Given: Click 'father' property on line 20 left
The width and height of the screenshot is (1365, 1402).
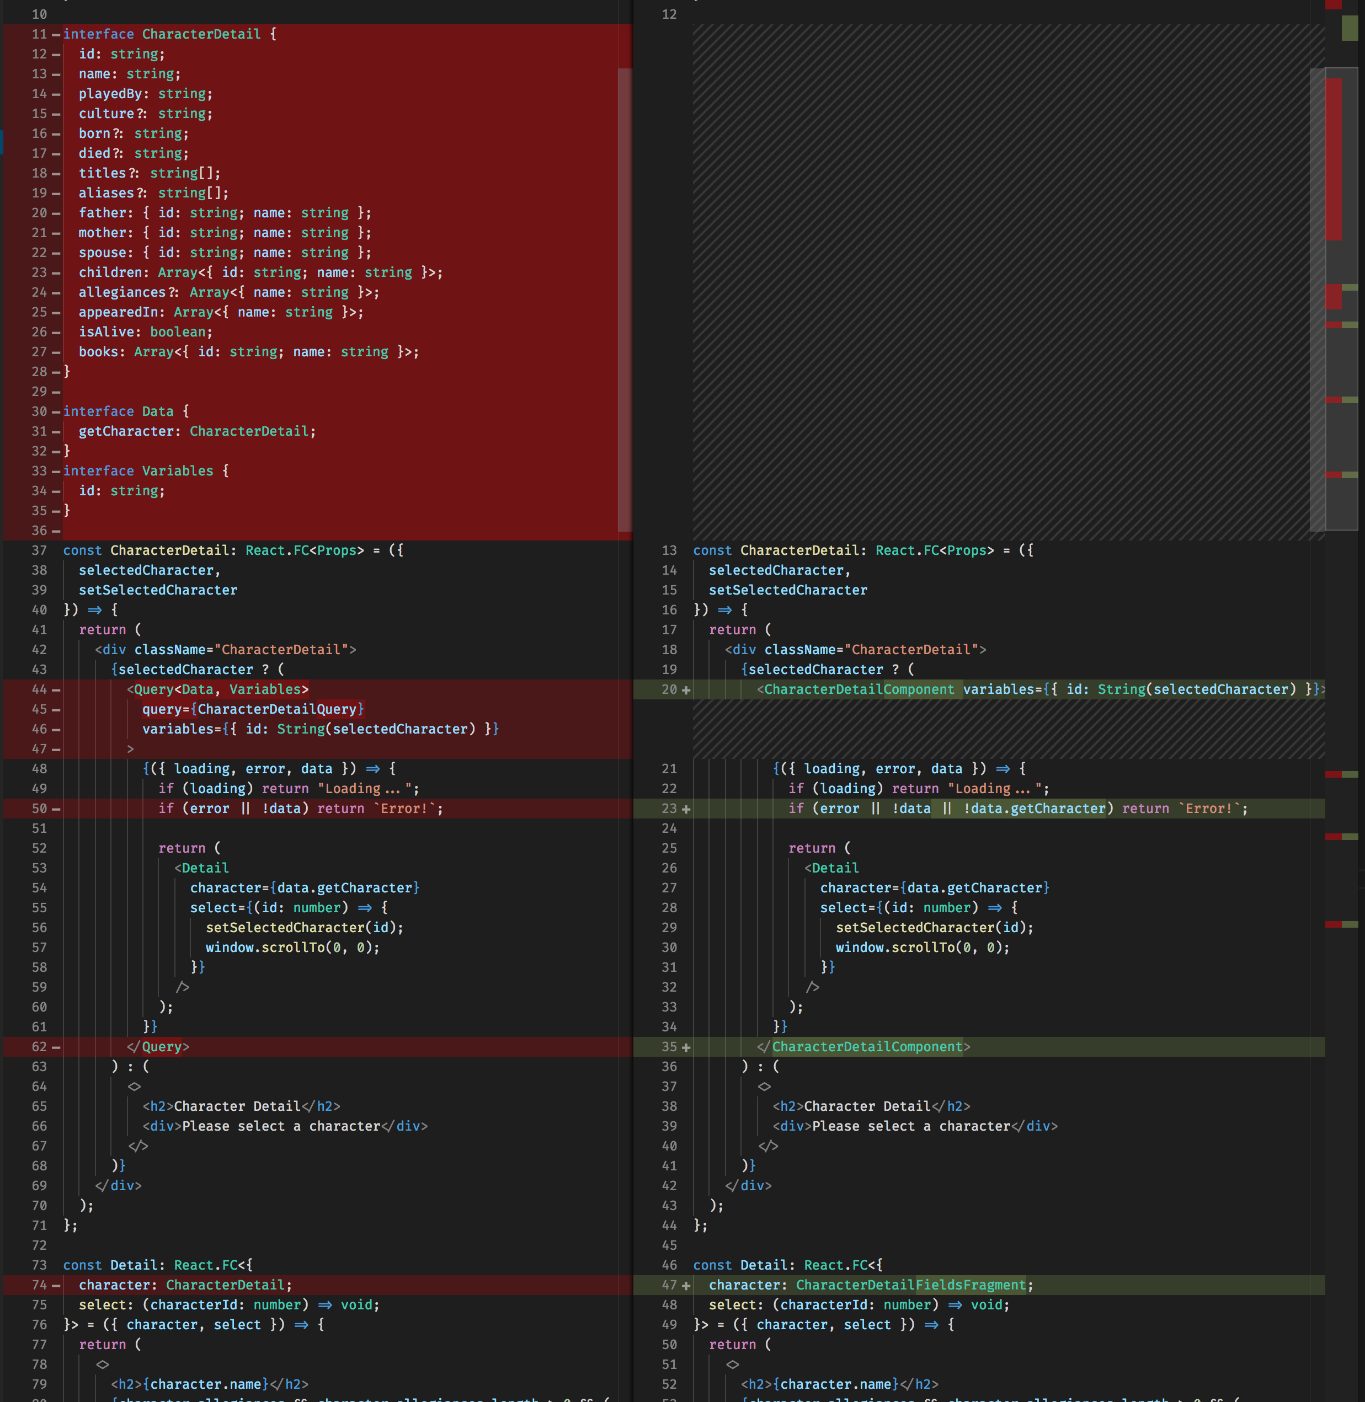Looking at the screenshot, I should [102, 213].
